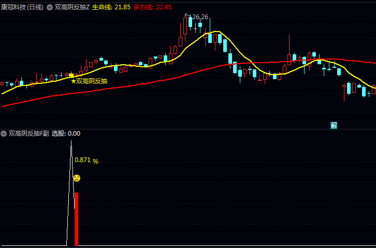Click the 生命线: 21.85 value label
The image size is (376, 248).
(x=111, y=7)
